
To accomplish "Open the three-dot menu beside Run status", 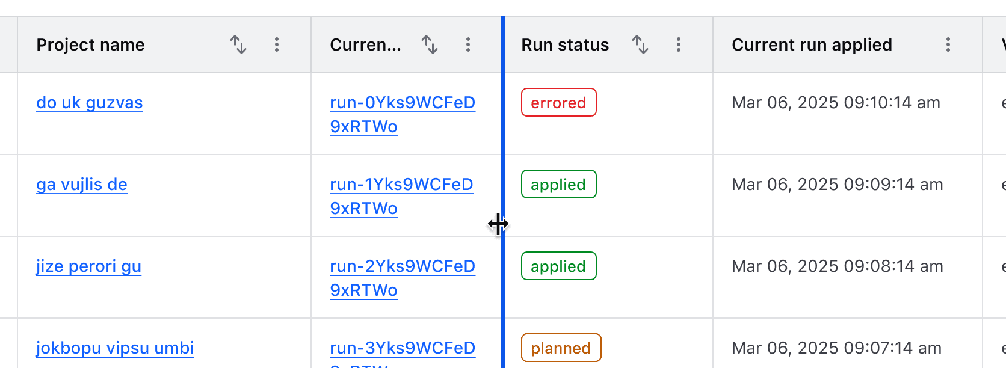I will [679, 44].
